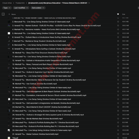Go to Cloud drive breadcrumb
139x139 pixels.
(x=7, y=3)
